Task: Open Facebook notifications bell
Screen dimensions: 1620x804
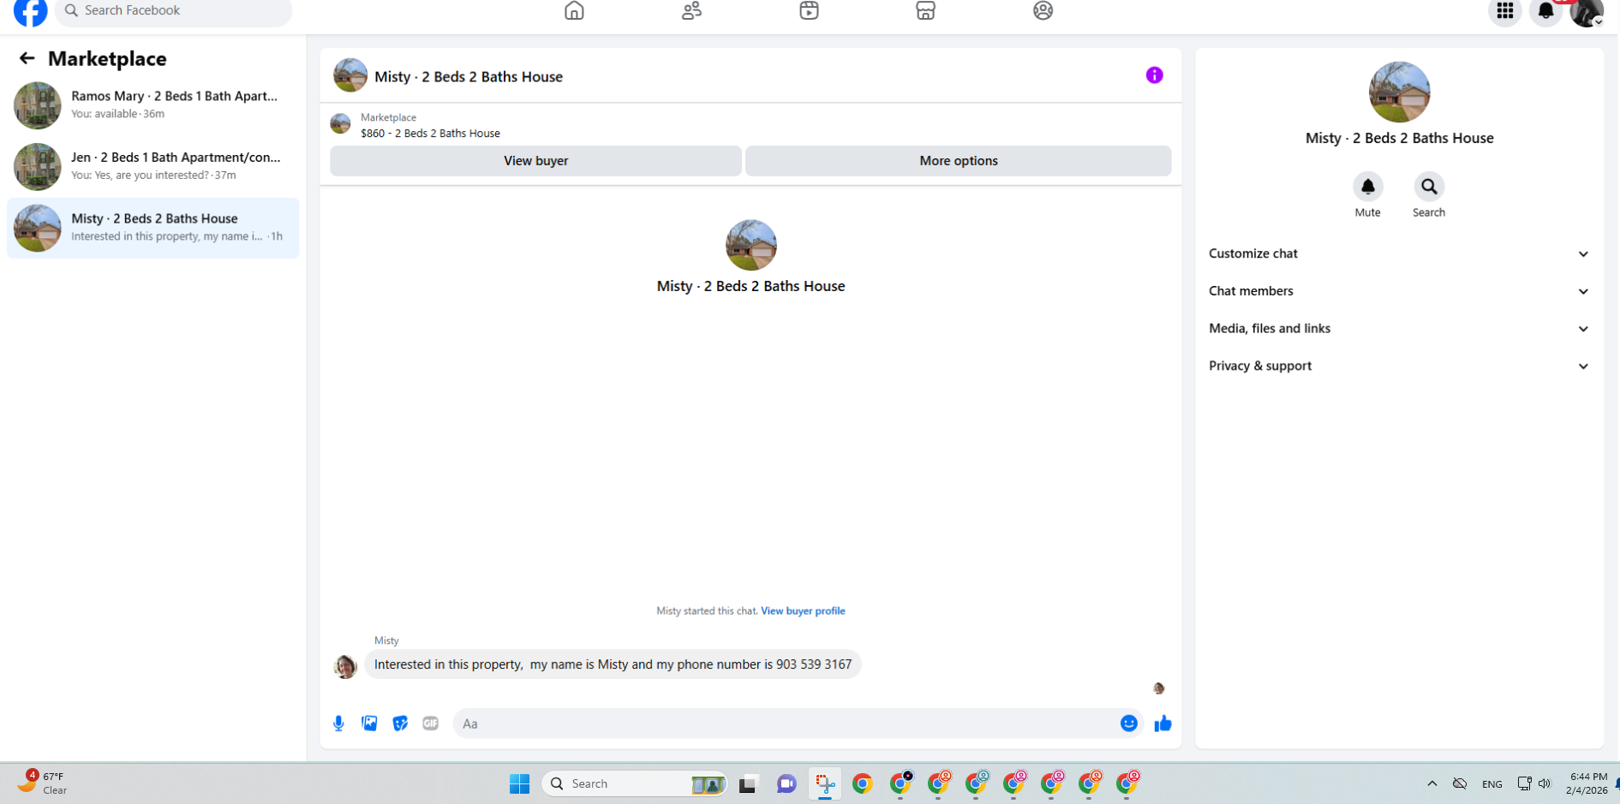Action: (1545, 11)
